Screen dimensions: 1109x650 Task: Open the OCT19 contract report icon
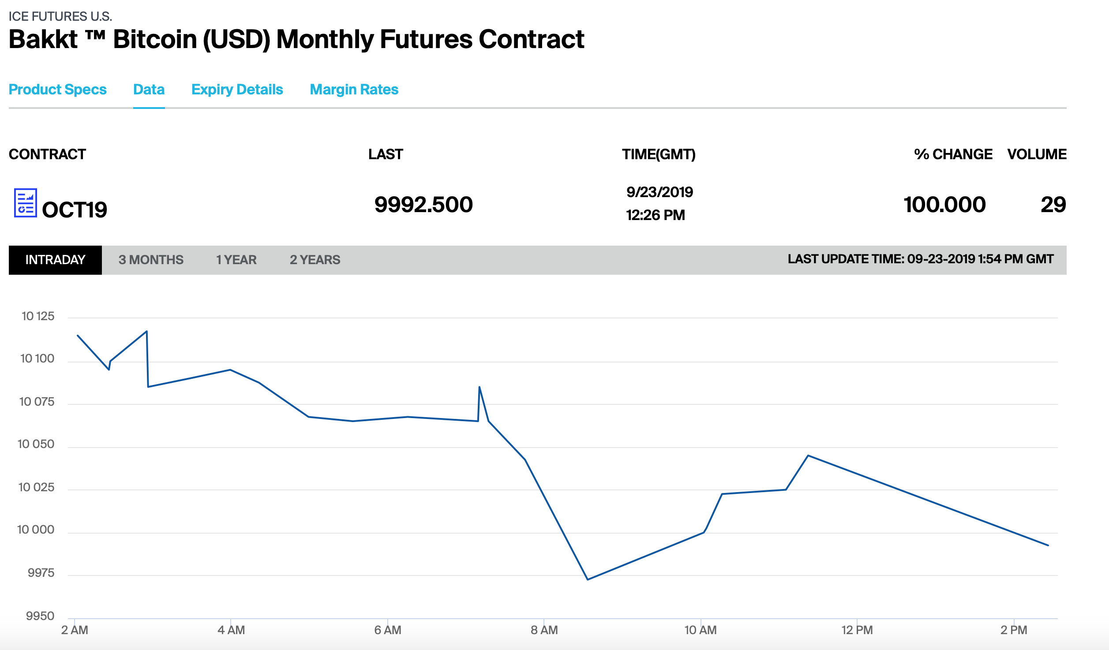[x=25, y=203]
